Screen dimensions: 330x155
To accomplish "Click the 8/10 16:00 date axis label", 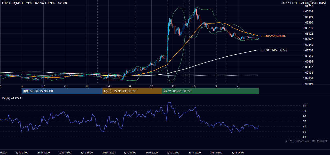I will click(108, 153).
